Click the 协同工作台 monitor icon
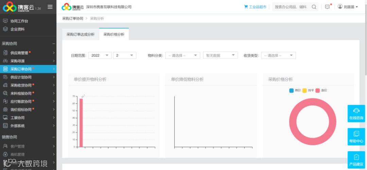The height and width of the screenshot is (170, 367). tap(5, 21)
